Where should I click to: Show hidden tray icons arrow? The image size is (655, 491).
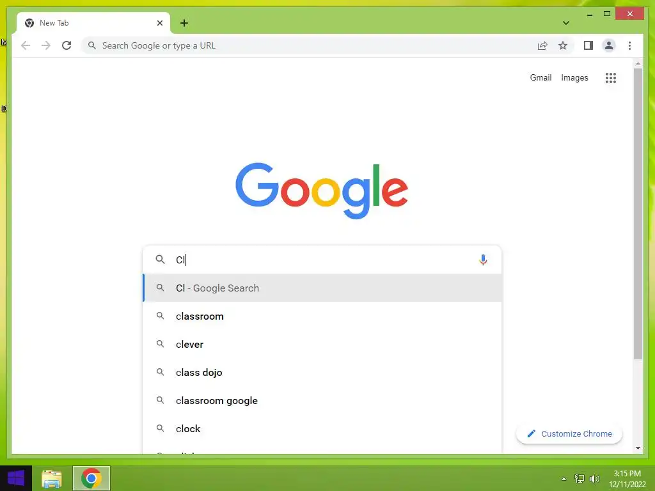[564, 479]
